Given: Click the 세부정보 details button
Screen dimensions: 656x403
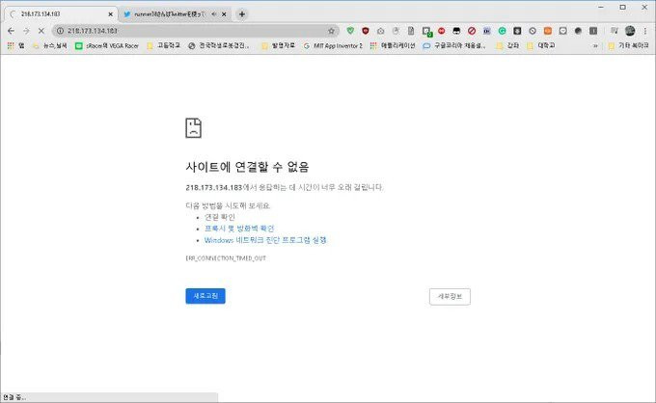Looking at the screenshot, I should click(449, 296).
